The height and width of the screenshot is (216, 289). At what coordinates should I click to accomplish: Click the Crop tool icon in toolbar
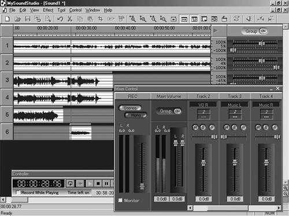pyautogui.click(x=101, y=19)
